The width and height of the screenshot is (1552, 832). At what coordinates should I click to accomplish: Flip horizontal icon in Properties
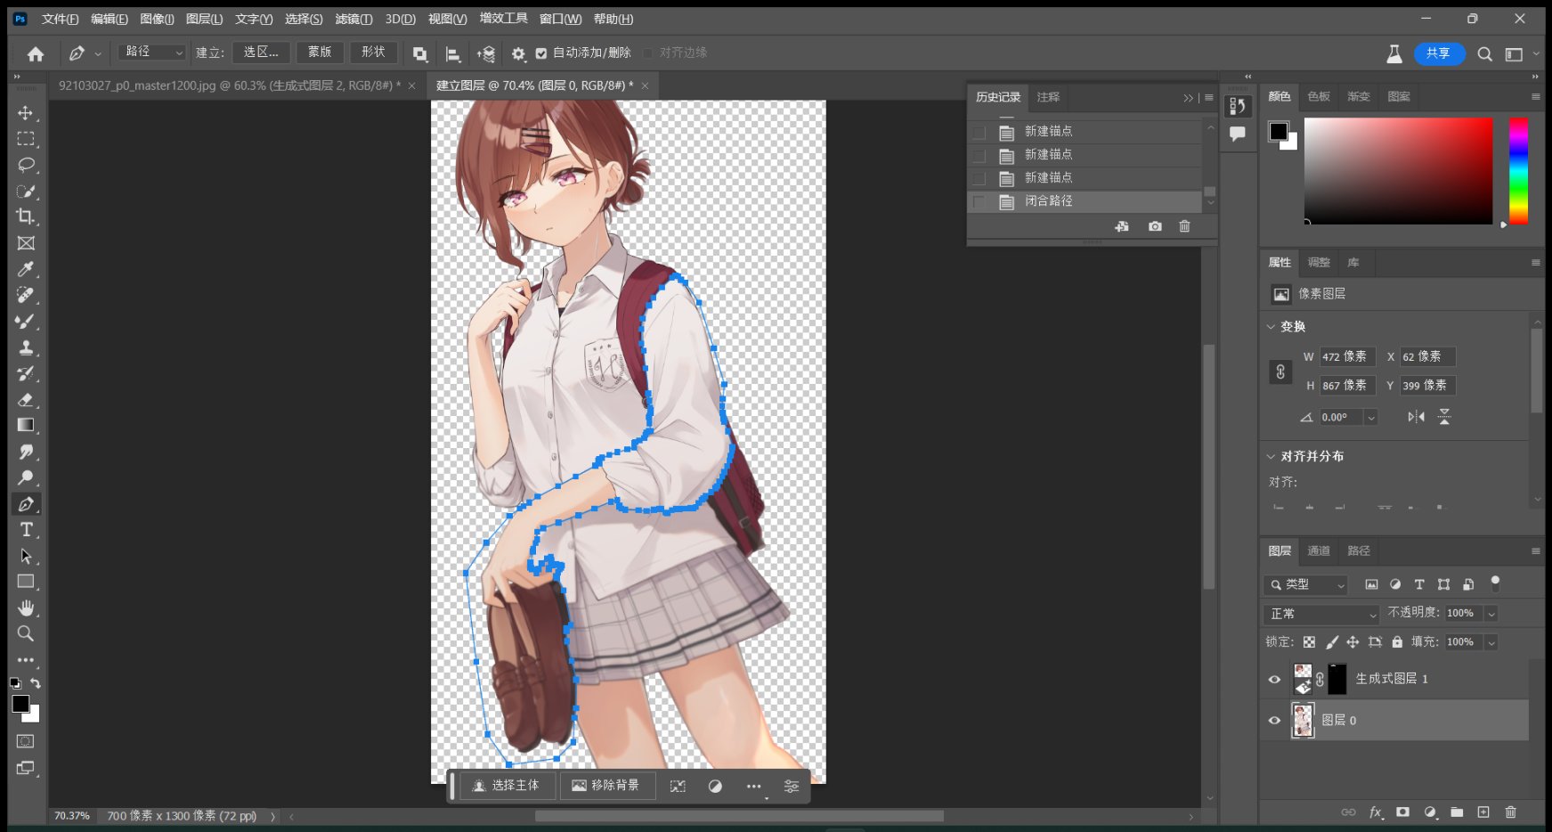click(x=1416, y=417)
